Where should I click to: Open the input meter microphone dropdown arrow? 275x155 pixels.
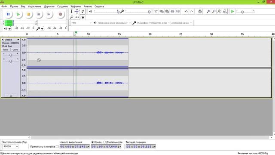[42, 29]
